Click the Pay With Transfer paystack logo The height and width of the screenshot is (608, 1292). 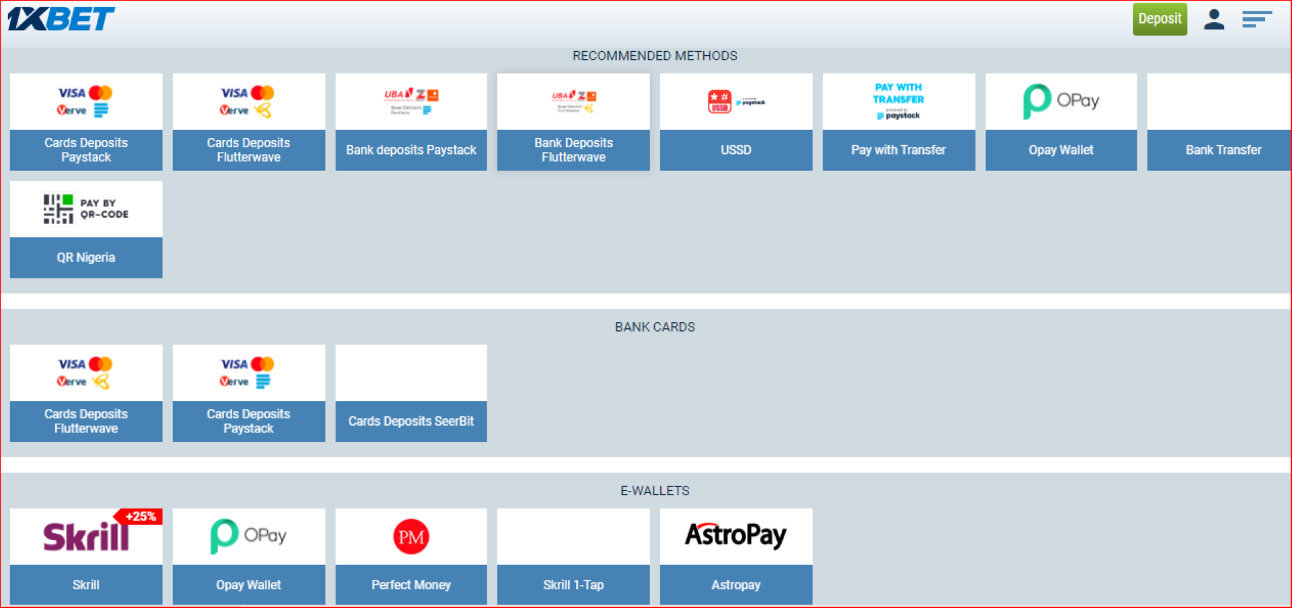898,102
